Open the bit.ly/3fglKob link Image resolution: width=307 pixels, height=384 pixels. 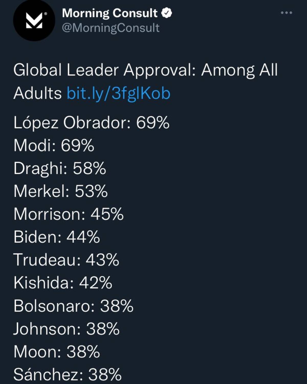[x=118, y=93]
